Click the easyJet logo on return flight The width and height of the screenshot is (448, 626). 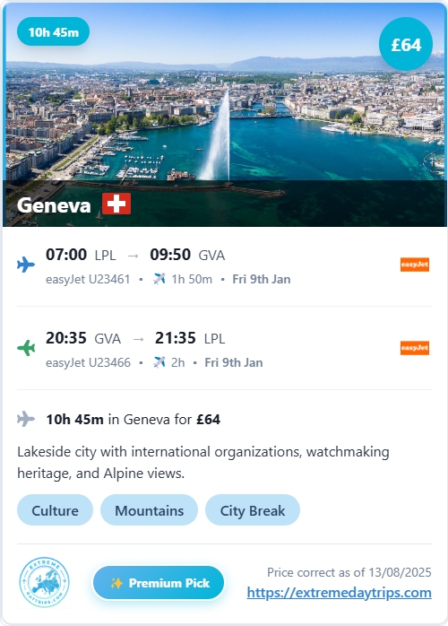415,348
